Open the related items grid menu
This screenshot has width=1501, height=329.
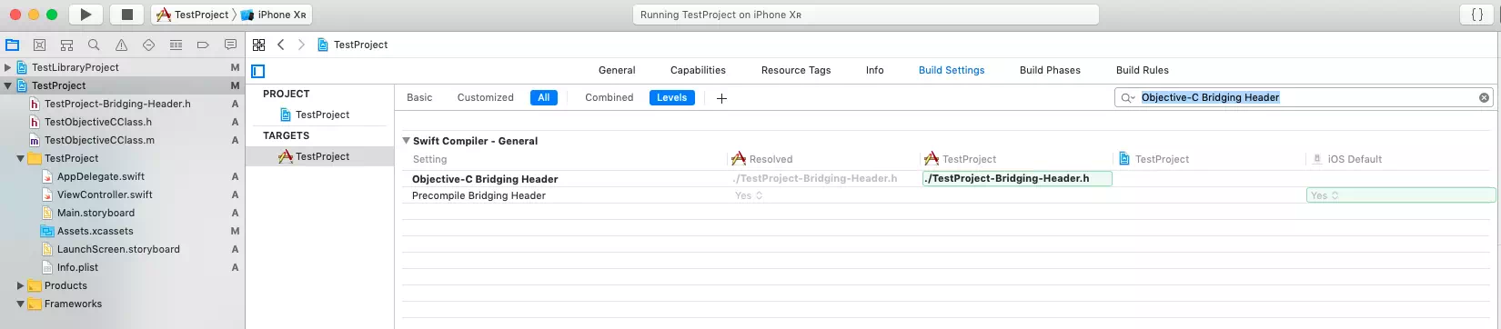tap(259, 45)
